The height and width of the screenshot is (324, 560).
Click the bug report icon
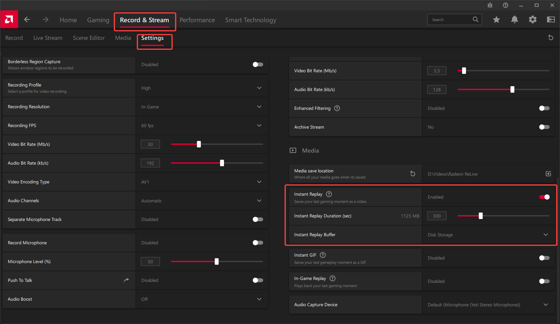[x=490, y=5]
